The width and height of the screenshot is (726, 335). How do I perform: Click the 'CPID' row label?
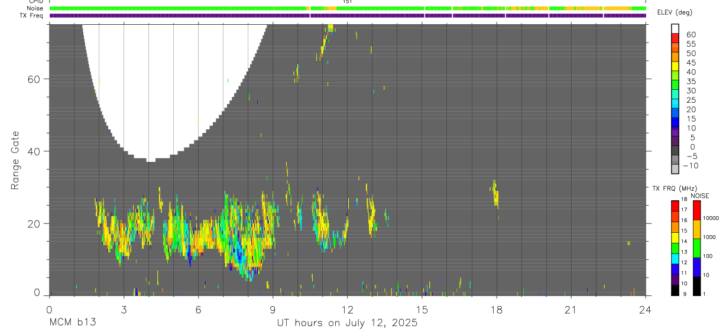(x=35, y=2)
